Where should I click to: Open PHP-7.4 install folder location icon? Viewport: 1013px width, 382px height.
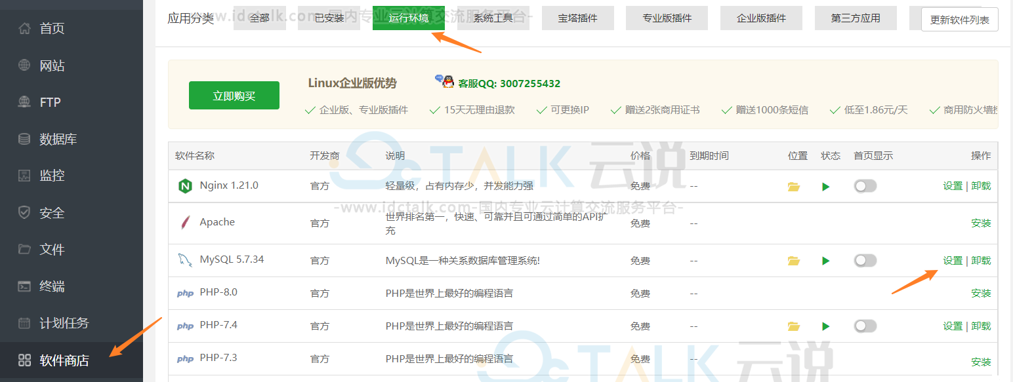[x=794, y=326]
